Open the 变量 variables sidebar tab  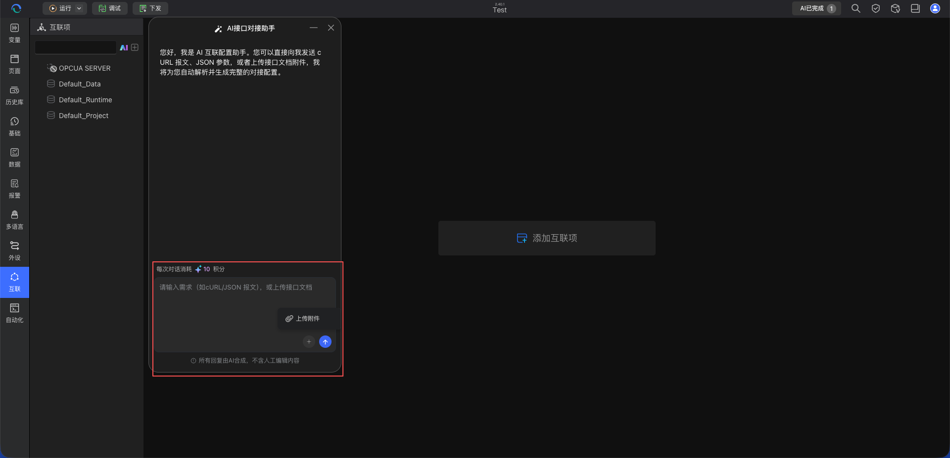(x=15, y=33)
